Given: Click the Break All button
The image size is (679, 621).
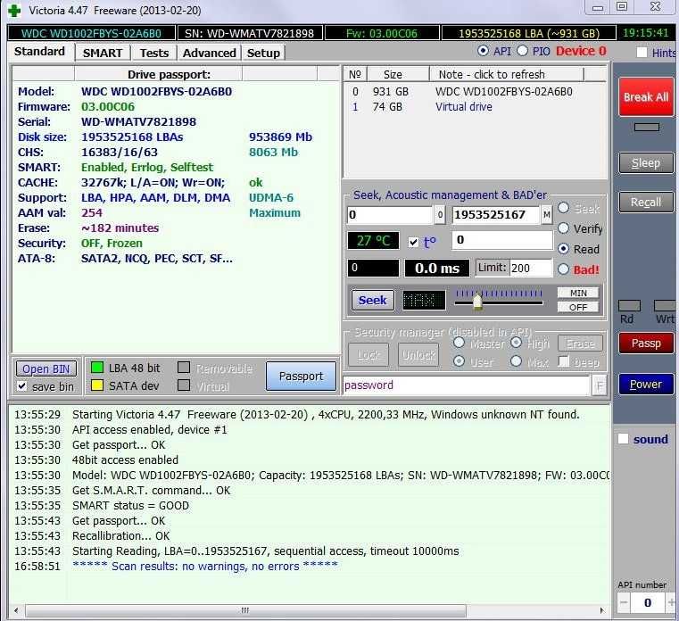Looking at the screenshot, I should coord(646,97).
